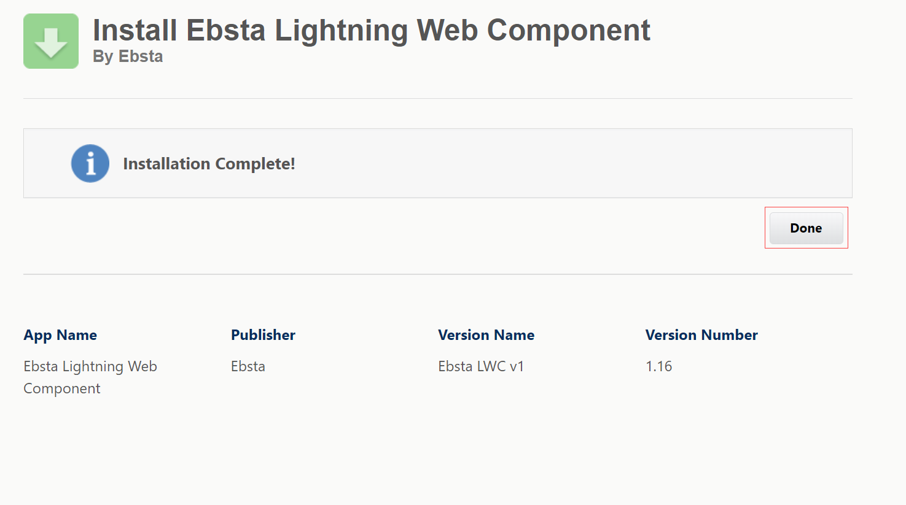
Task: Select the Ebsta publisher value in the table
Action: click(248, 366)
